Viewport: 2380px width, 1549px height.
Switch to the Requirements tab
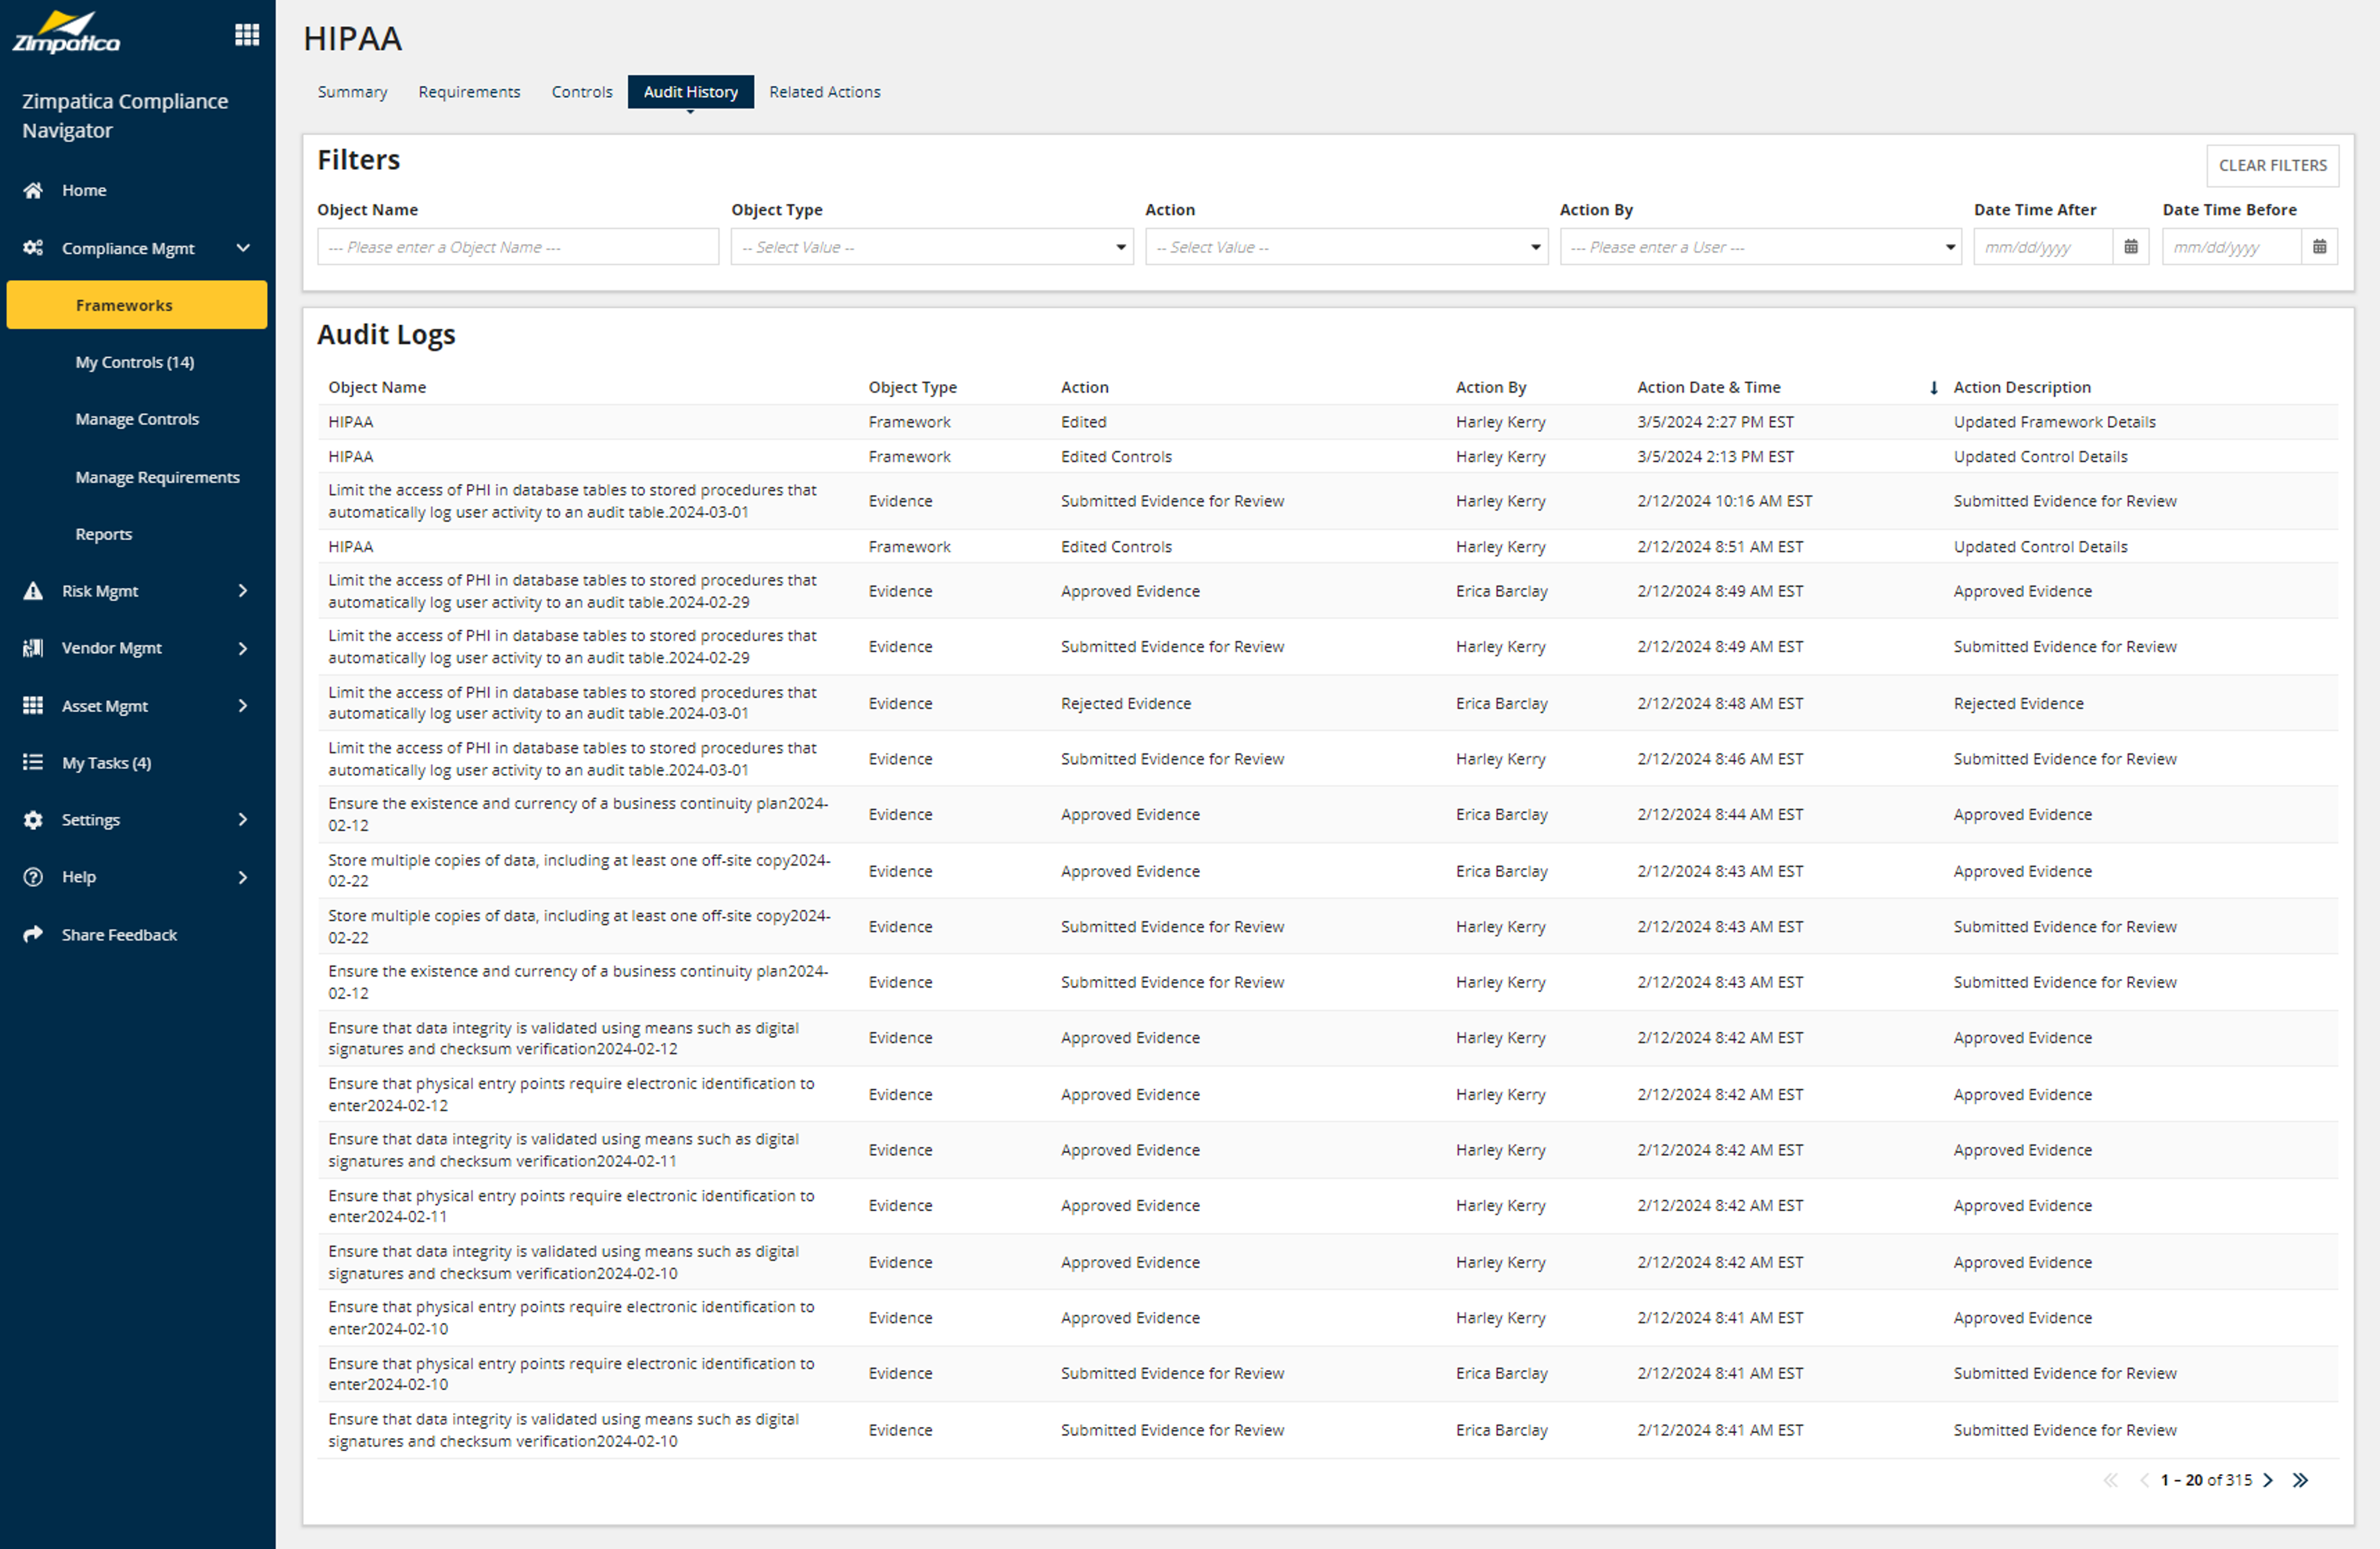tap(469, 92)
